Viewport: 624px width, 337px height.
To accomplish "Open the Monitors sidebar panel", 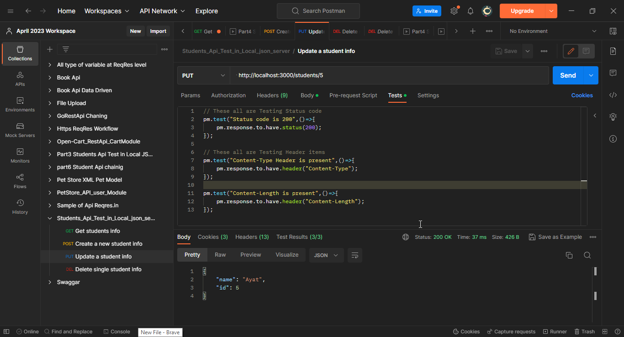I will tap(20, 157).
